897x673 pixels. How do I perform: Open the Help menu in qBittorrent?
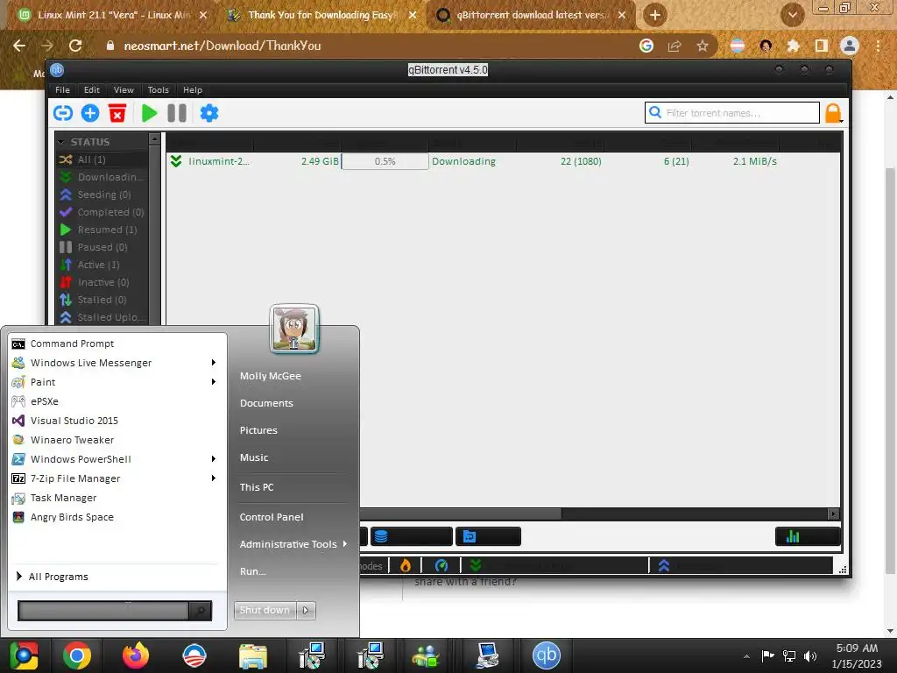pos(193,90)
